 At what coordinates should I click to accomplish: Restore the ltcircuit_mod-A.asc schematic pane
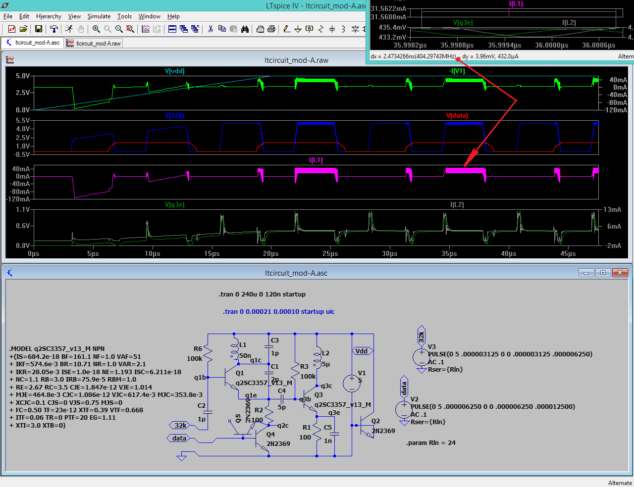603,273
